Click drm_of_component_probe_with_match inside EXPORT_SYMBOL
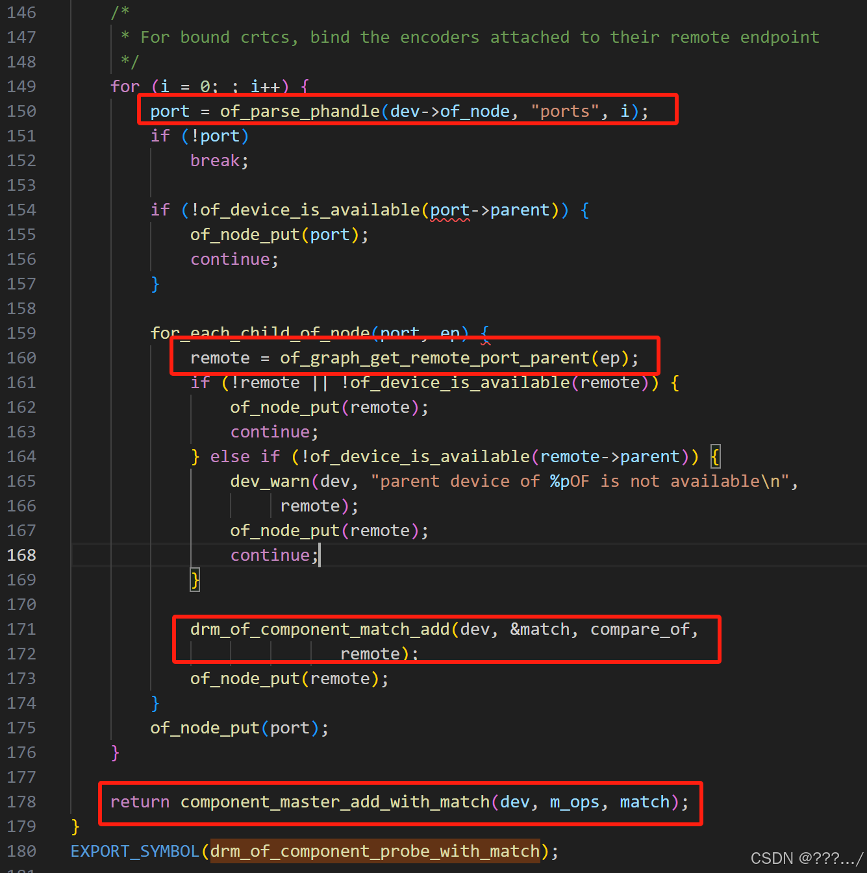This screenshot has height=873, width=867. 375,851
